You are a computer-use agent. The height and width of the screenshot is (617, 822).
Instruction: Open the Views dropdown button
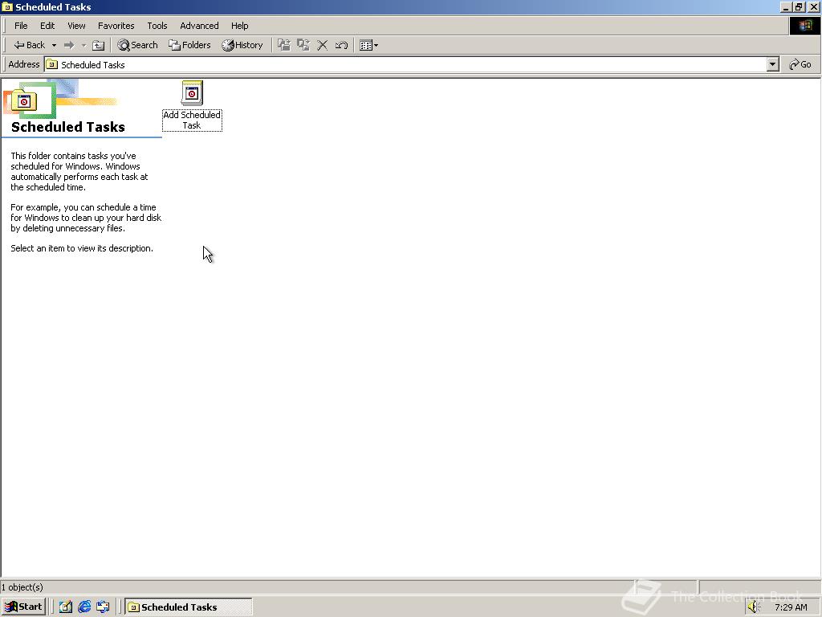coord(369,45)
